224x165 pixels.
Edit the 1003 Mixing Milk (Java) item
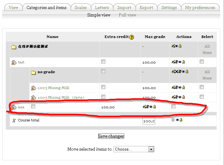[x=173, y=97]
